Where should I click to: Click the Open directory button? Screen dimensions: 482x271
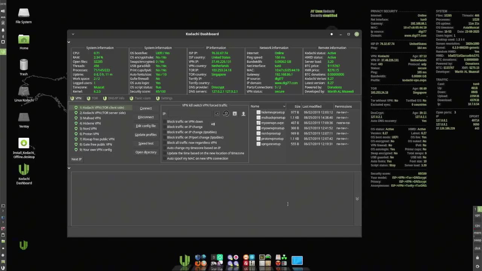pyautogui.click(x=146, y=152)
